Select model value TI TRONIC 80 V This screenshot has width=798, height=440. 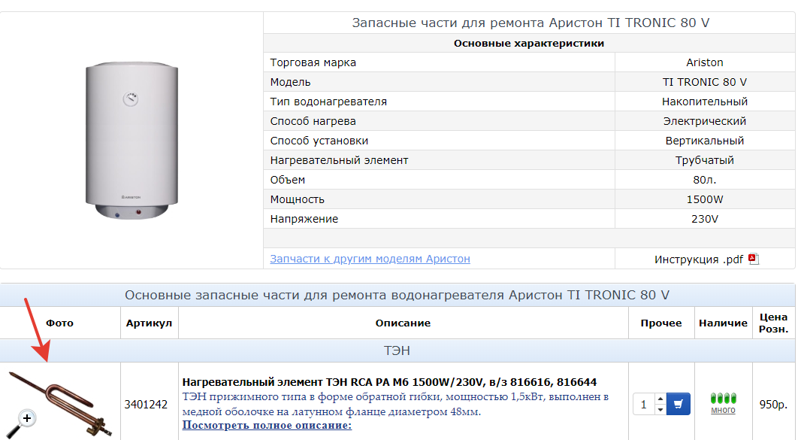click(x=704, y=82)
